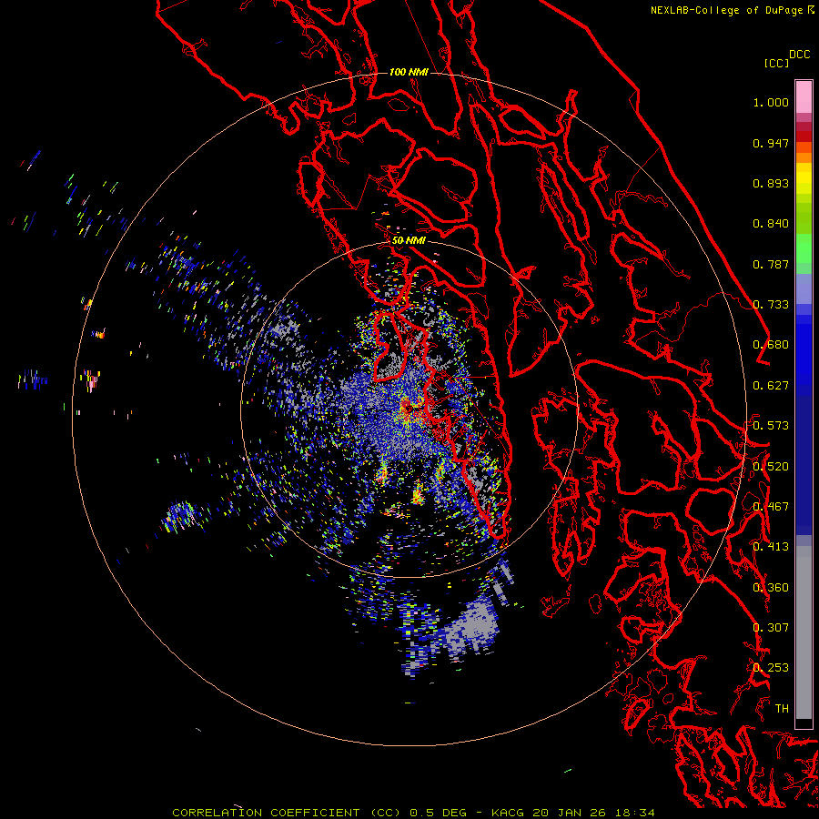Image resolution: width=819 pixels, height=819 pixels.
Task: Select the 0.840 color scale value
Action: pyautogui.click(x=771, y=224)
